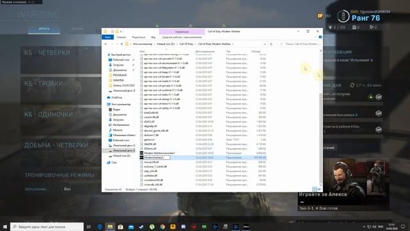Open Музыка in navigation pane
The height and width of the screenshot is (231, 410).
pos(117,130)
